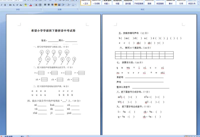200x137 pixels.
Task: Click the answer box beside sh
Action: (x=76, y=79)
